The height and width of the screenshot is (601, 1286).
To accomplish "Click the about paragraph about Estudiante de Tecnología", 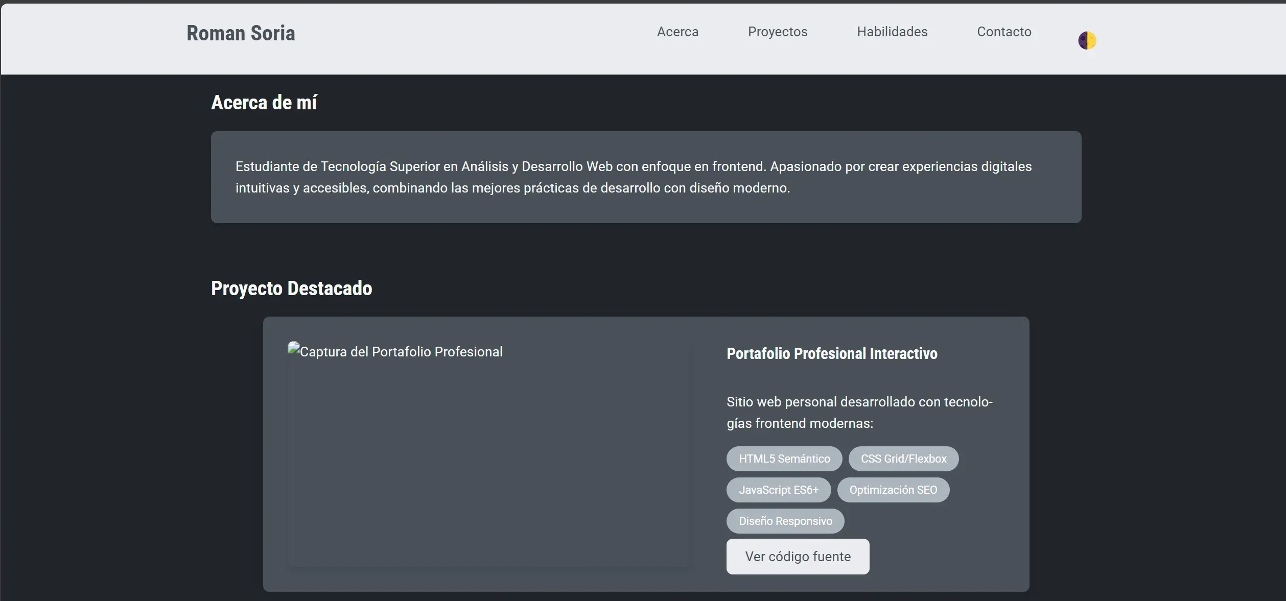I will pos(633,177).
